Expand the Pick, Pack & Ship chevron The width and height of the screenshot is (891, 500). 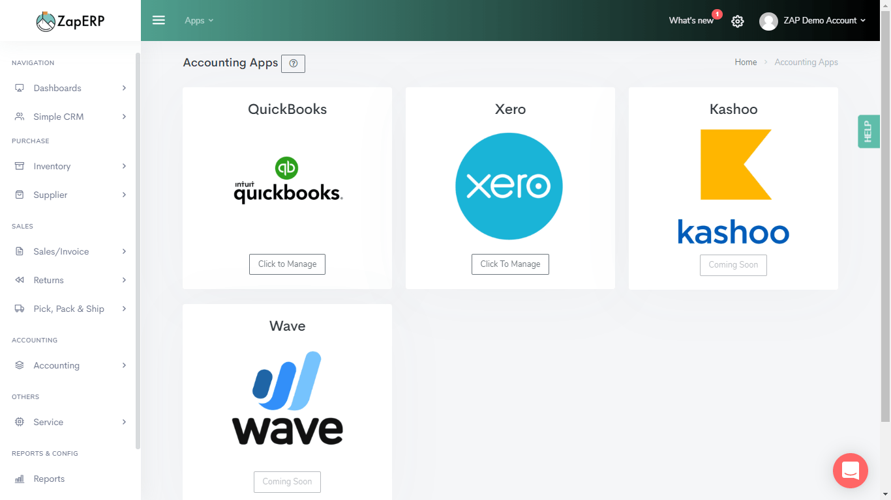(124, 309)
